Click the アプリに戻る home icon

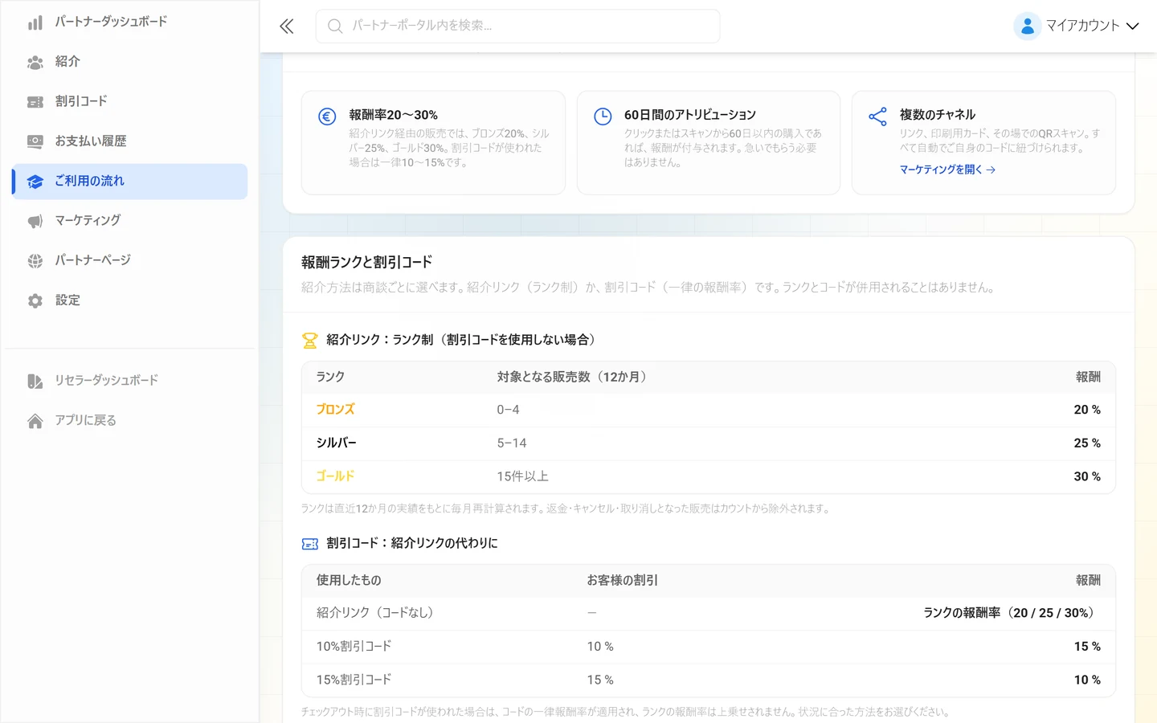coord(35,421)
